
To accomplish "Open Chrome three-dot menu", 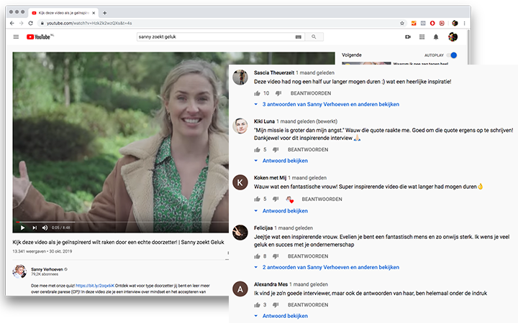I will click(464, 23).
